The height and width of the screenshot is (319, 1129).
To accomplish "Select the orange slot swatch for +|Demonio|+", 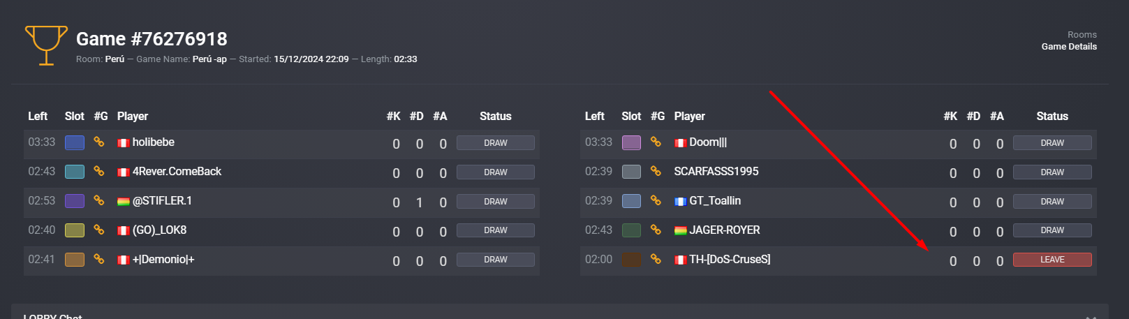I will [x=75, y=260].
